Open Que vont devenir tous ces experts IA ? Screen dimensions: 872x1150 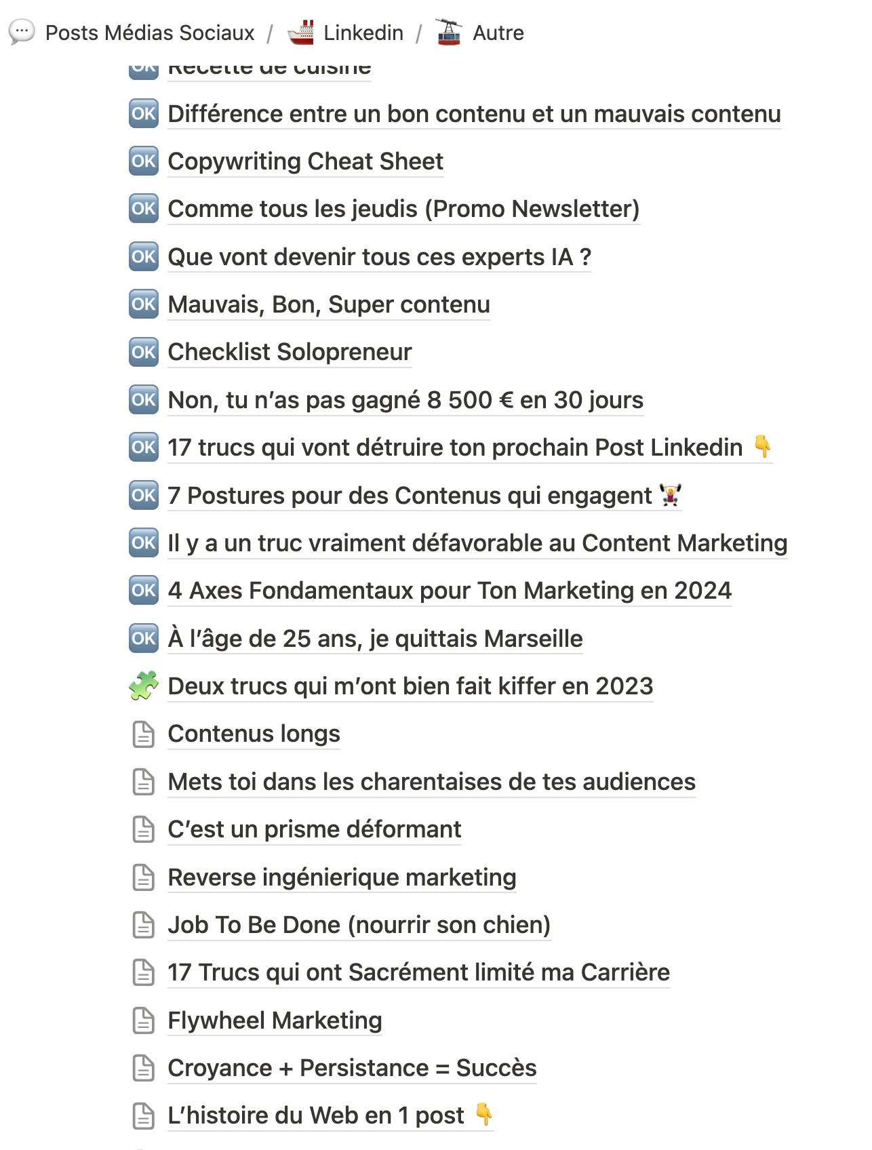tap(380, 257)
